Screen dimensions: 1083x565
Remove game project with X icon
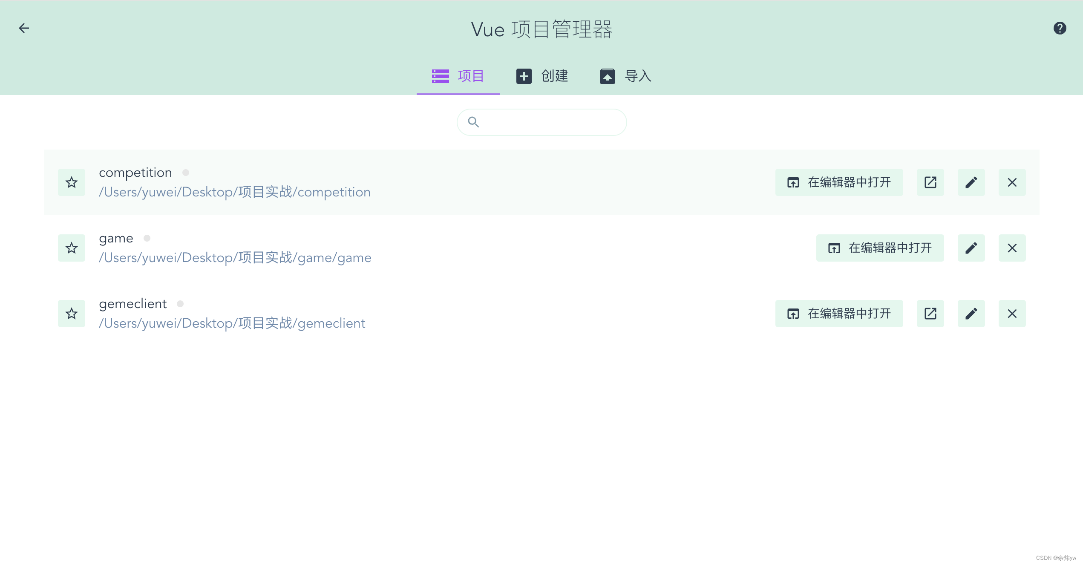click(x=1012, y=248)
